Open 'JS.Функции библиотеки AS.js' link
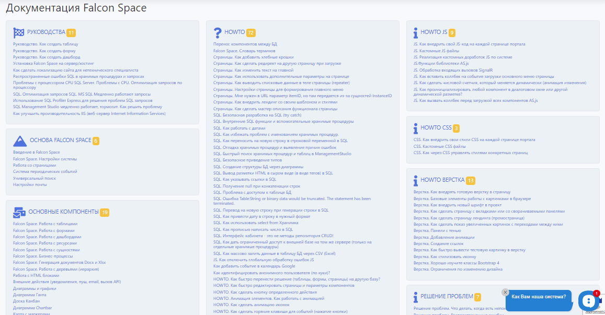This screenshot has width=605, height=315. 441,64
